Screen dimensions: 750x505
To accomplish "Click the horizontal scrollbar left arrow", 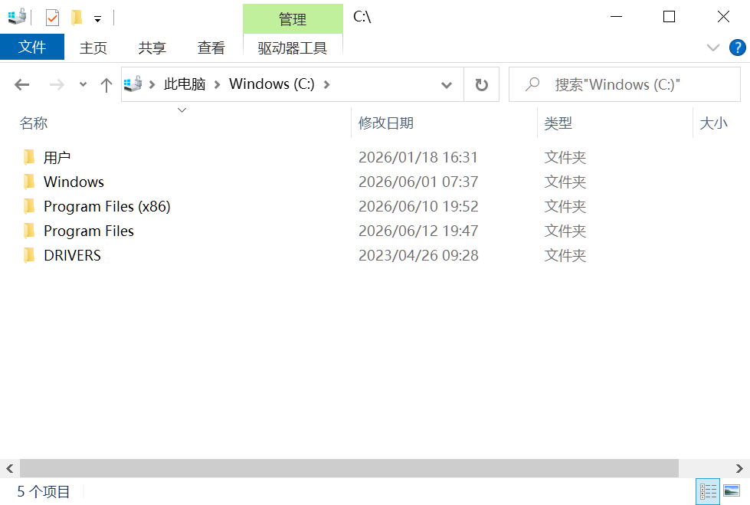I will [9, 468].
